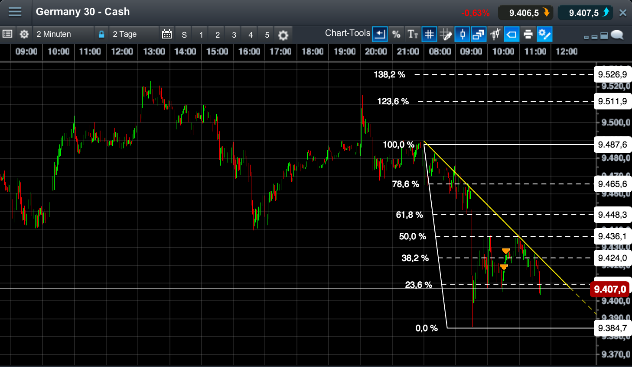Toggle the chart settings pencil icon
The height and width of the screenshot is (367, 632).
544,34
